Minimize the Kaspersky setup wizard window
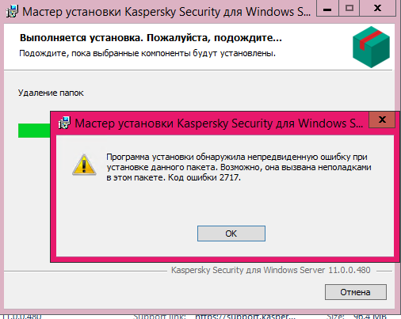Screen dimensions: 401x319 [x=327, y=9]
